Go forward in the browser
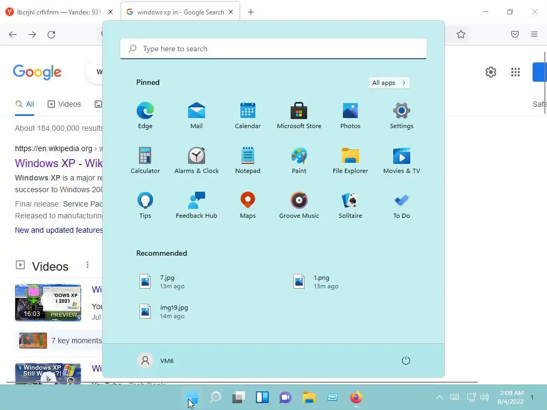Screen dimensions: 547x410 pyautogui.click(x=32, y=35)
